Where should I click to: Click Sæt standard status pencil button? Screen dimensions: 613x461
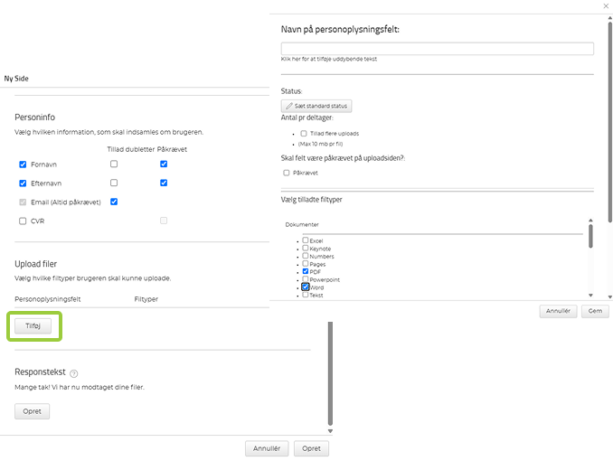pyautogui.click(x=316, y=106)
